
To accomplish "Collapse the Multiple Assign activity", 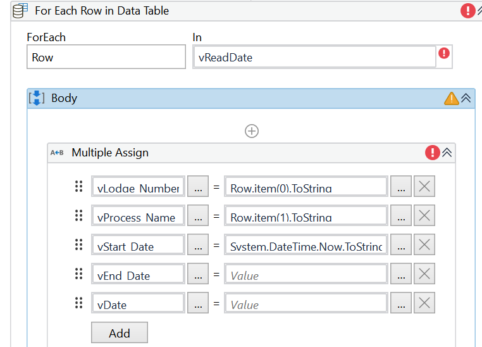I will click(447, 153).
